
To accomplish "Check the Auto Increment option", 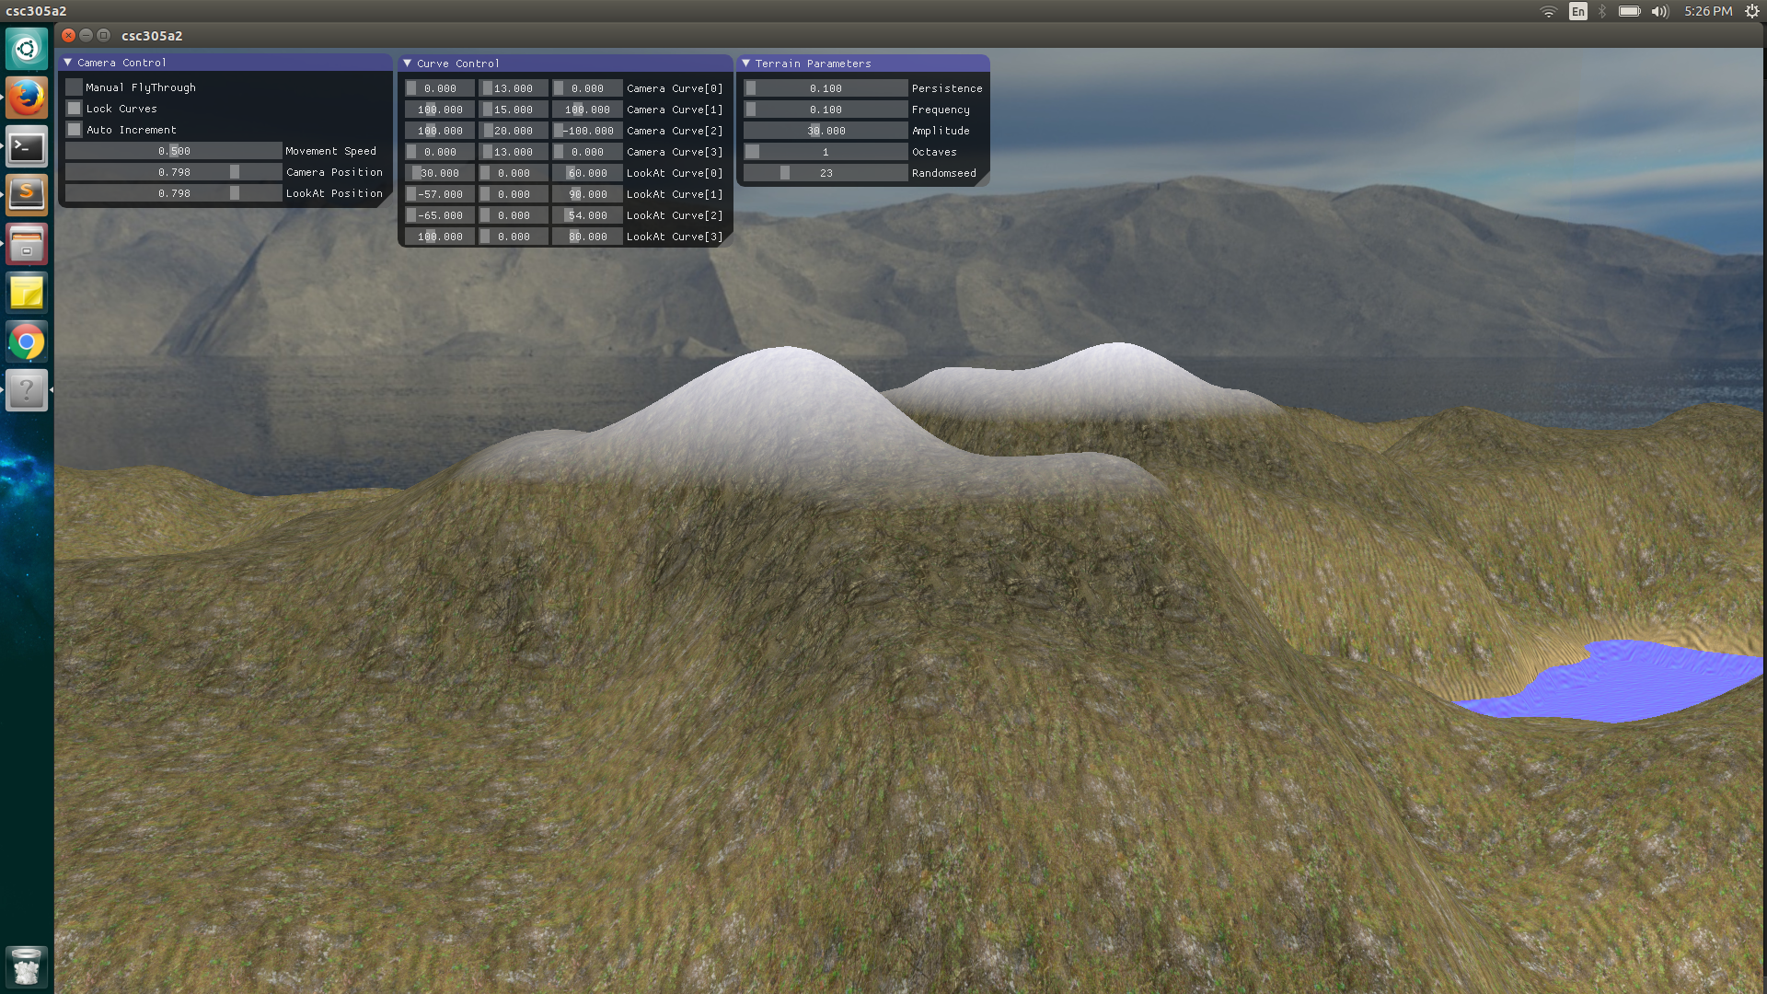I will [x=75, y=130].
